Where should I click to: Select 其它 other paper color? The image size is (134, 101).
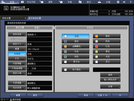point(107,62)
